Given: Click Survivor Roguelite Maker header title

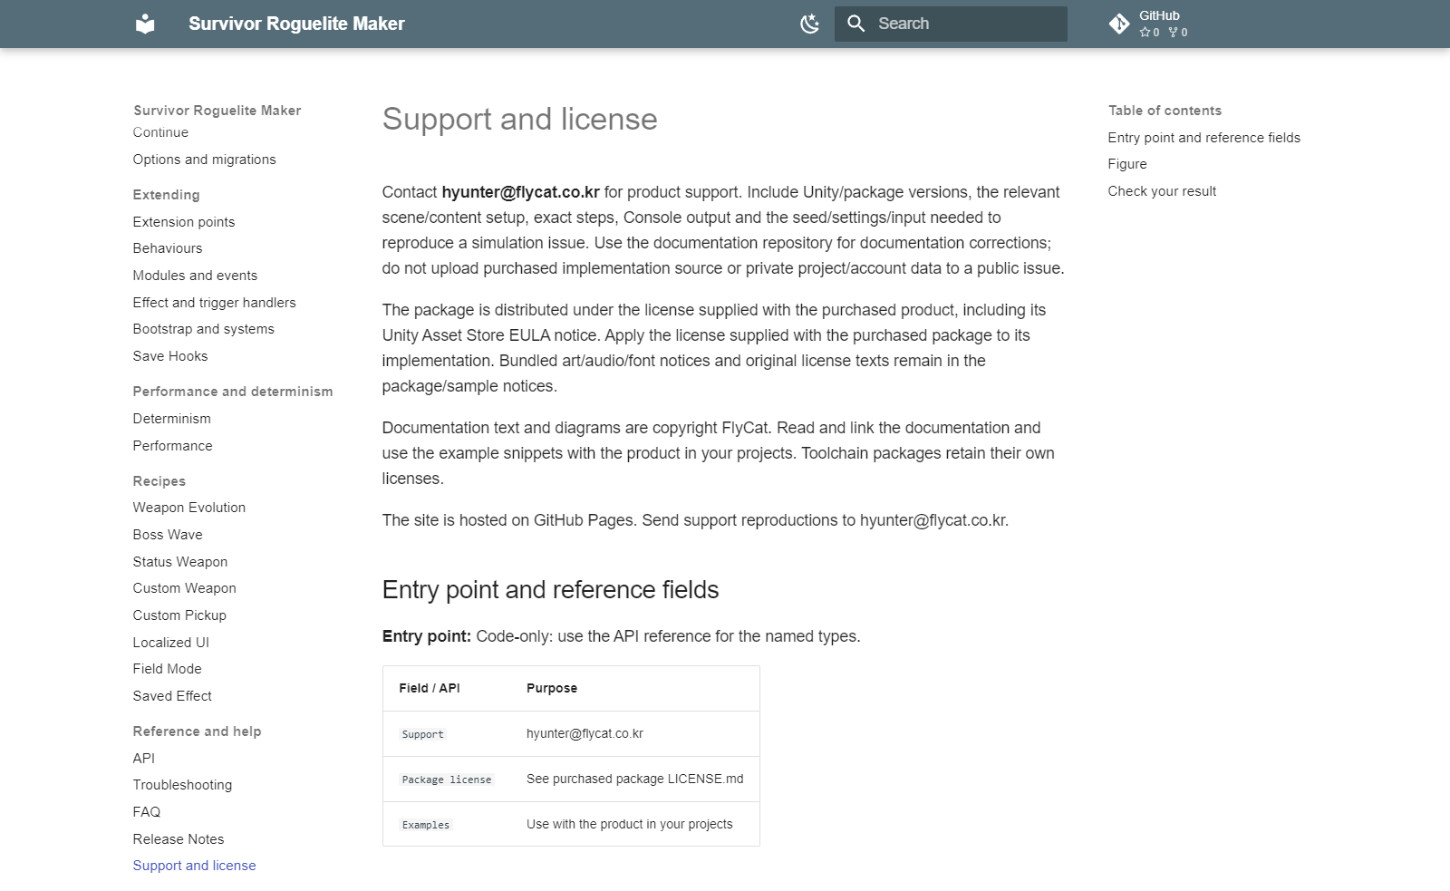Looking at the screenshot, I should pos(296,24).
